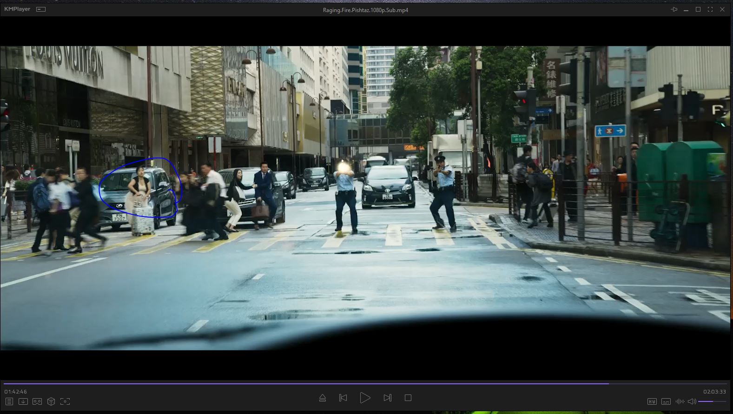Screen dimensions: 733x414
Task: Open file using the eject icon
Action: (x=323, y=398)
